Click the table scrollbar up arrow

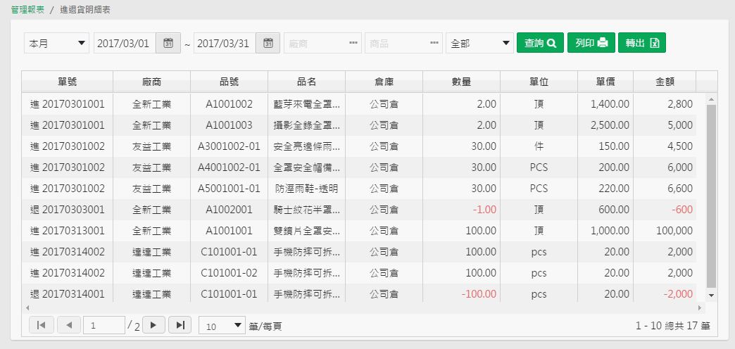(711, 99)
